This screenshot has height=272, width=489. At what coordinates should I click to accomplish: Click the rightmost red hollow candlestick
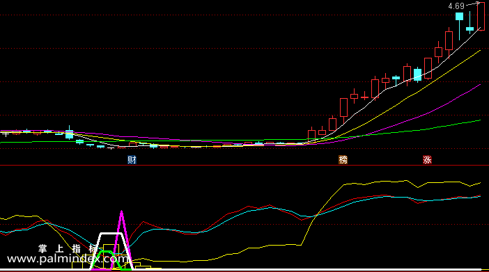481,16
